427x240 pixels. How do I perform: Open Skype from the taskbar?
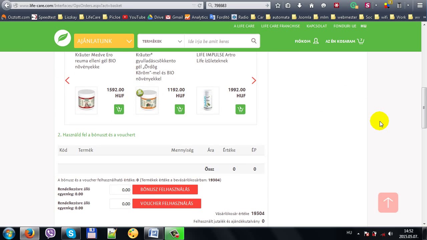click(x=71, y=233)
